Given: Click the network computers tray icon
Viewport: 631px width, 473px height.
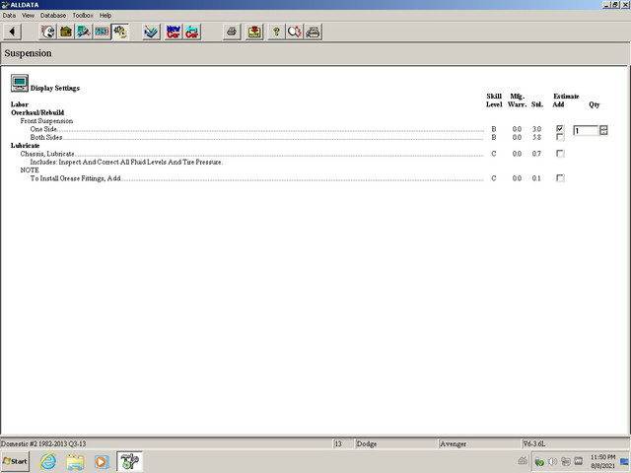Looking at the screenshot, I should tap(565, 462).
